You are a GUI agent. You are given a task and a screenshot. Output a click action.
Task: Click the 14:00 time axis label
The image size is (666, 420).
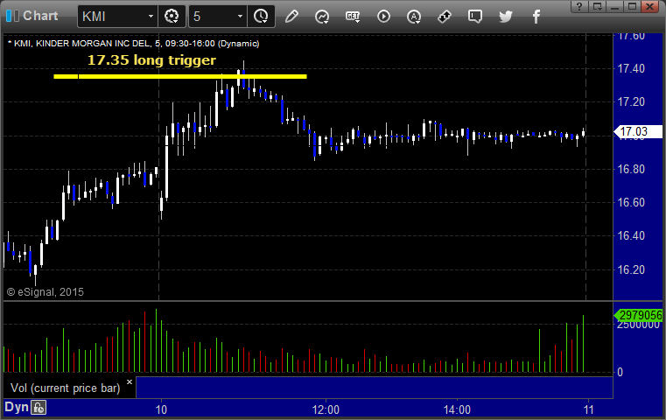point(457,409)
